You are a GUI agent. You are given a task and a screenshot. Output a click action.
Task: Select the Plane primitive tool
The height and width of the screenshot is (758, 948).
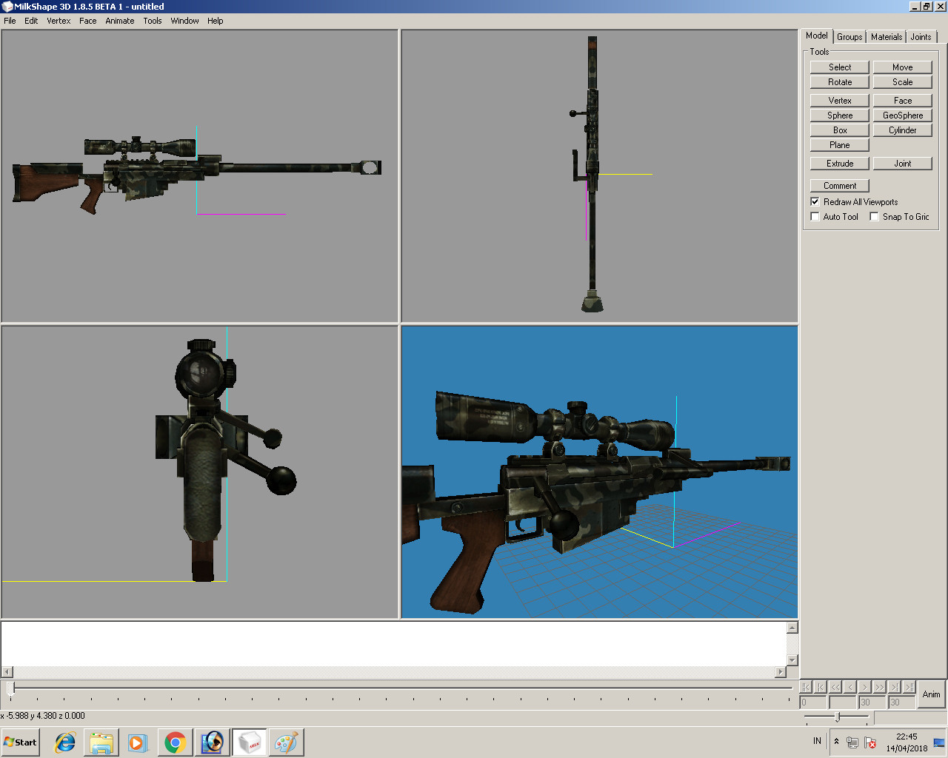click(839, 144)
